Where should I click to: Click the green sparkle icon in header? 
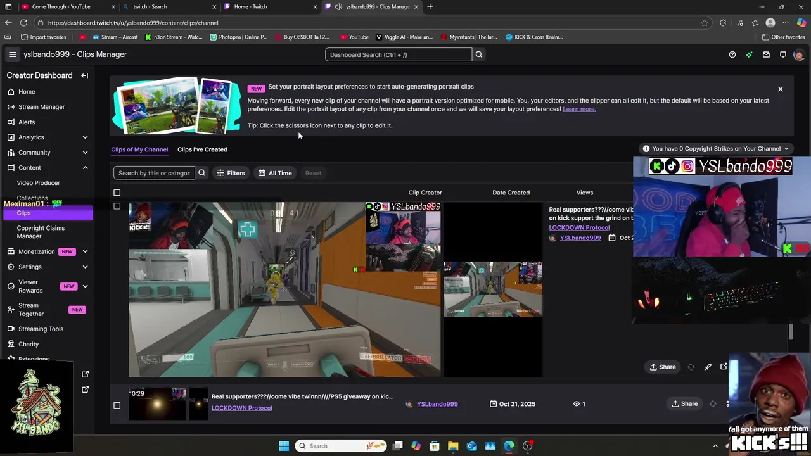[x=749, y=54]
